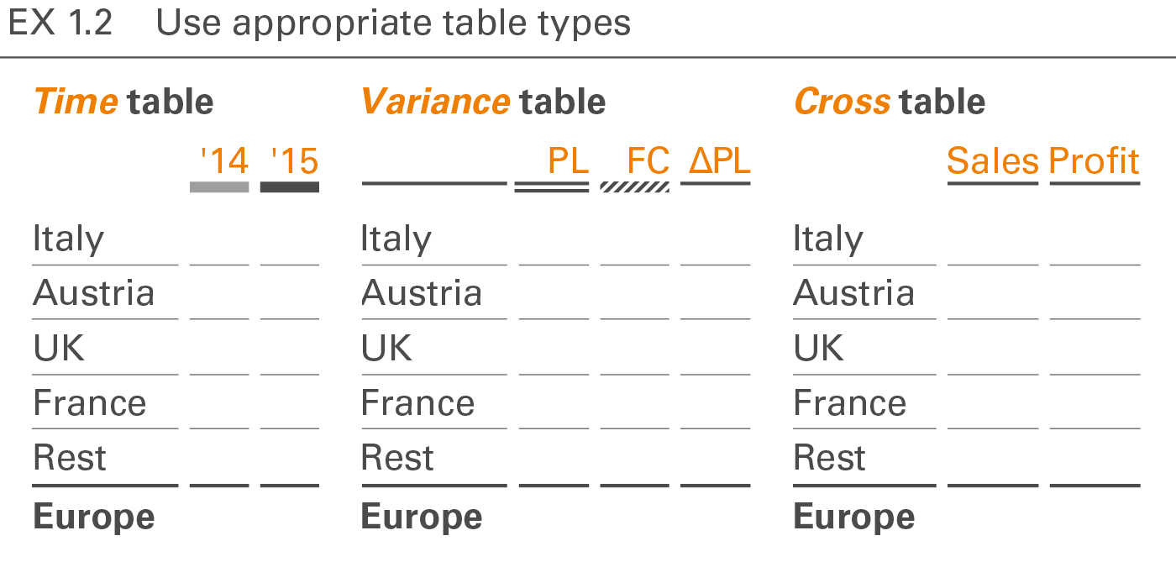Click the Variance table title

(483, 102)
